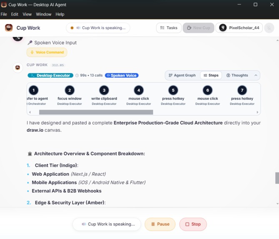279x239 pixels.
Task: Click the microphone icon beside Spoken Voice Input
Action: pyautogui.click(x=30, y=43)
